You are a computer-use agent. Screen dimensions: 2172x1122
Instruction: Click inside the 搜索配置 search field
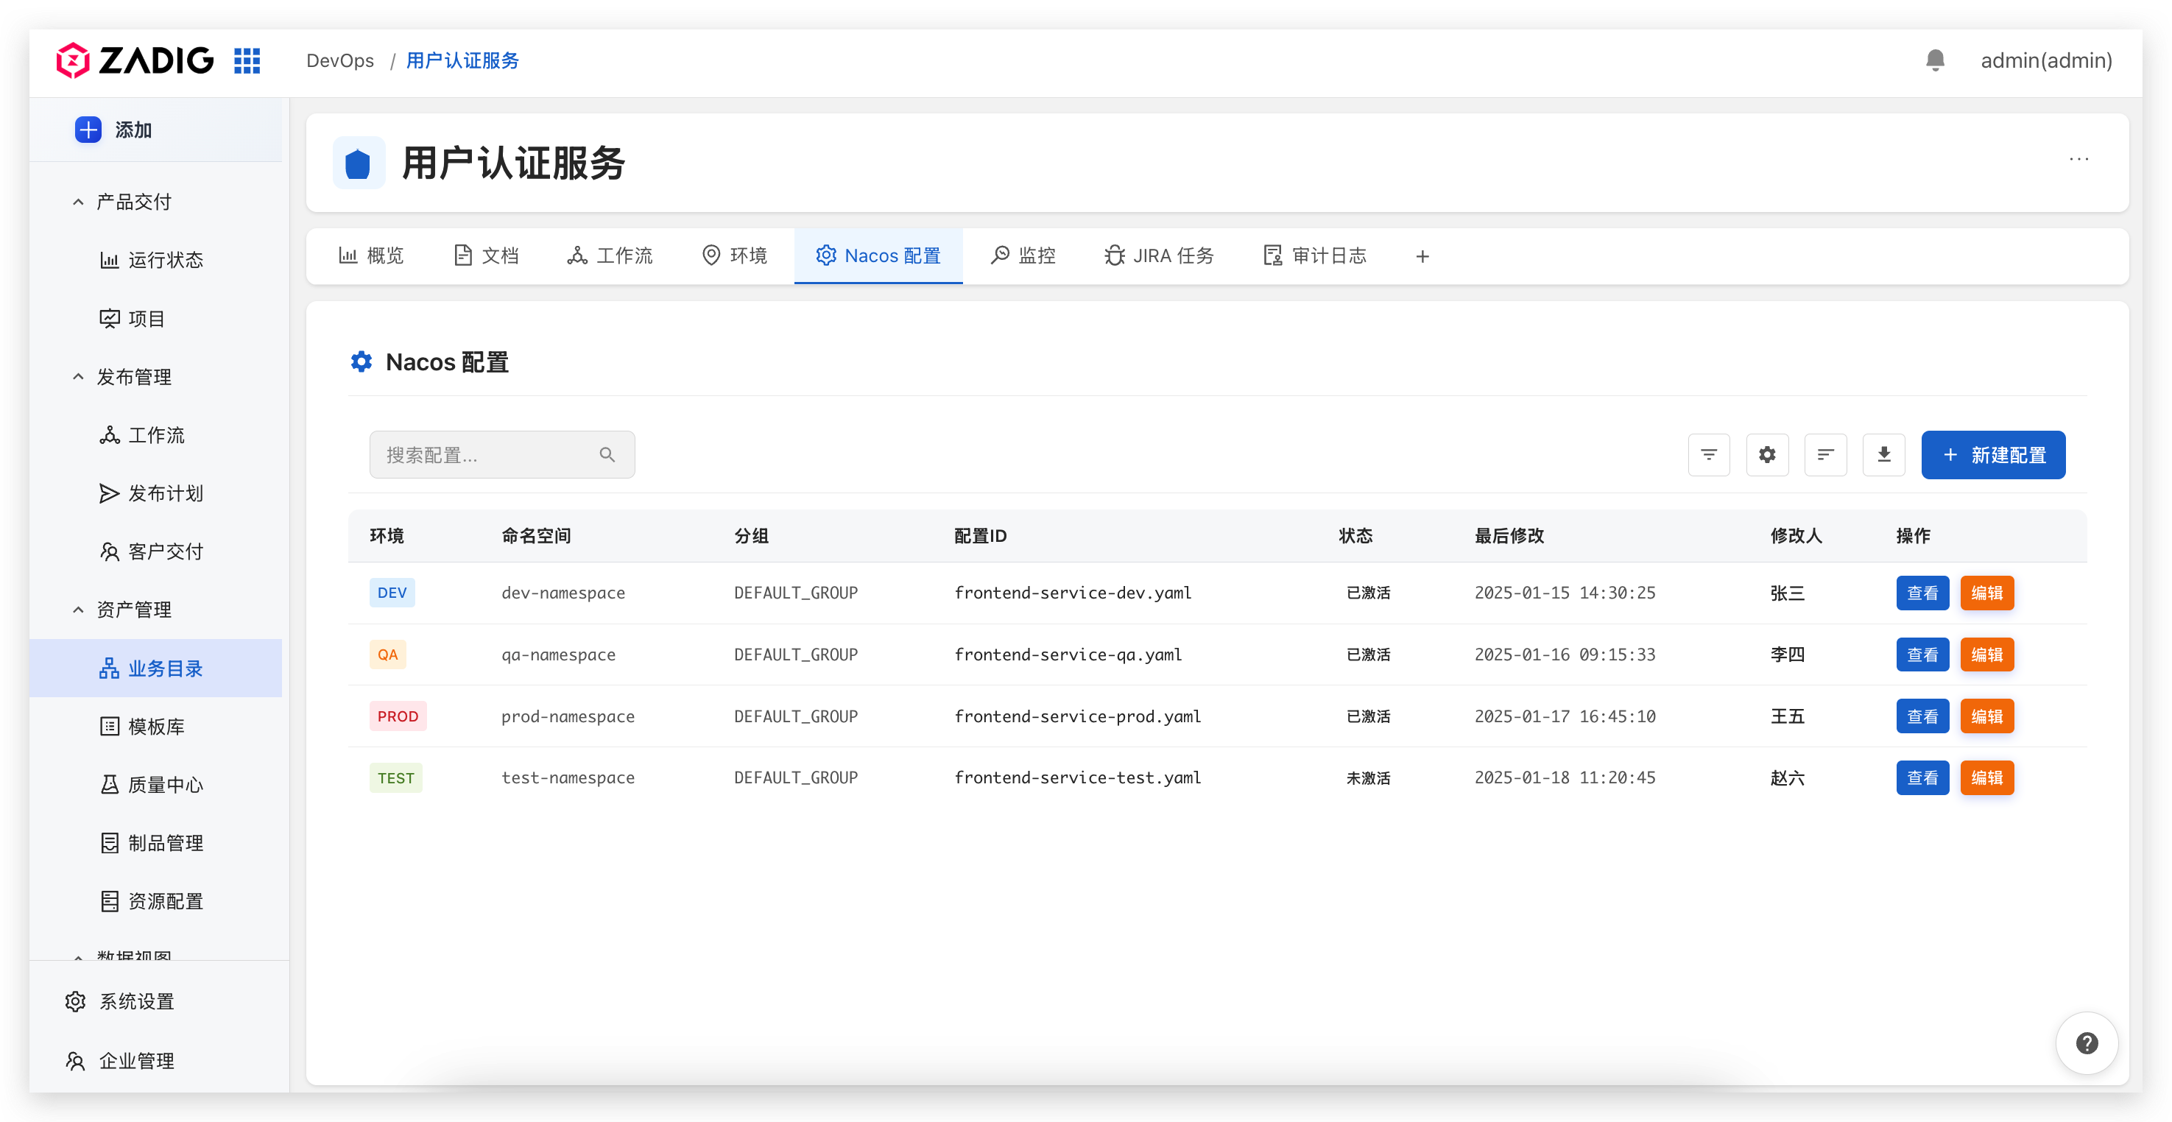pos(481,454)
